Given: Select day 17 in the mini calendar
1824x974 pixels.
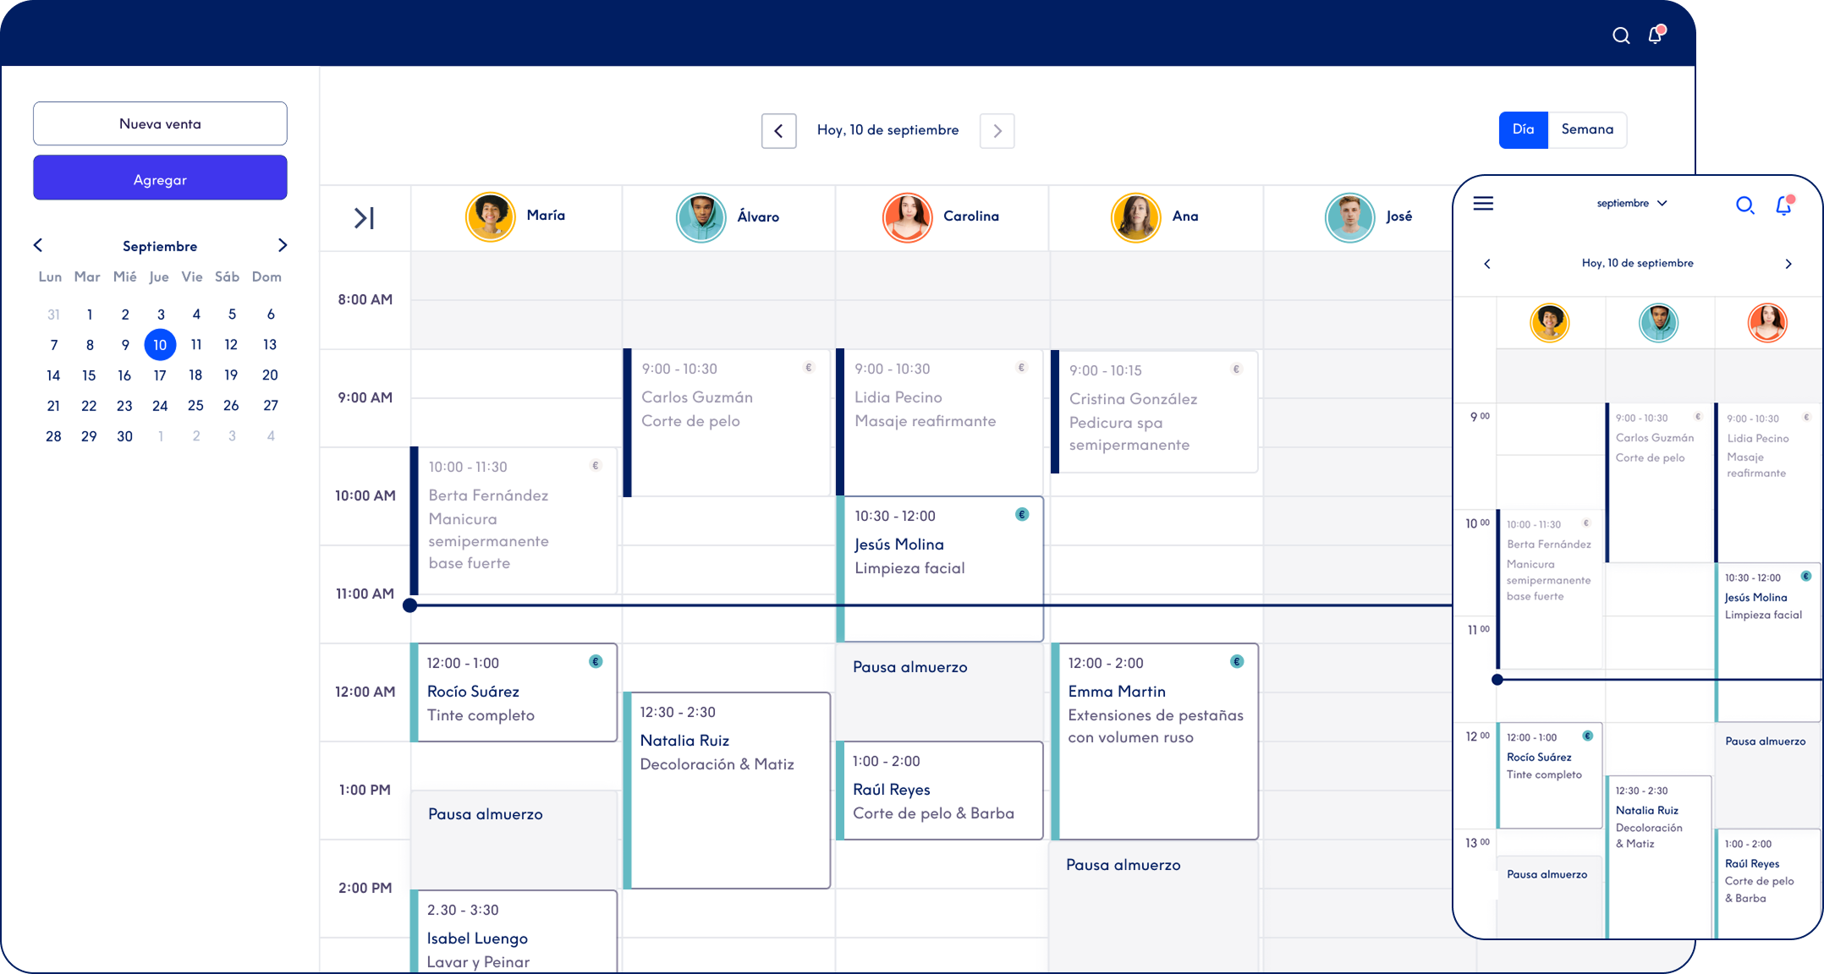Looking at the screenshot, I should coord(160,375).
